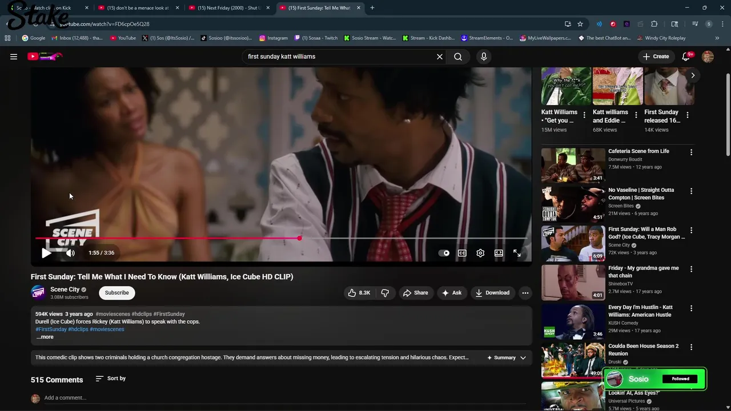Click in the YouTube search field
This screenshot has height=411, width=731.
pyautogui.click(x=340, y=57)
